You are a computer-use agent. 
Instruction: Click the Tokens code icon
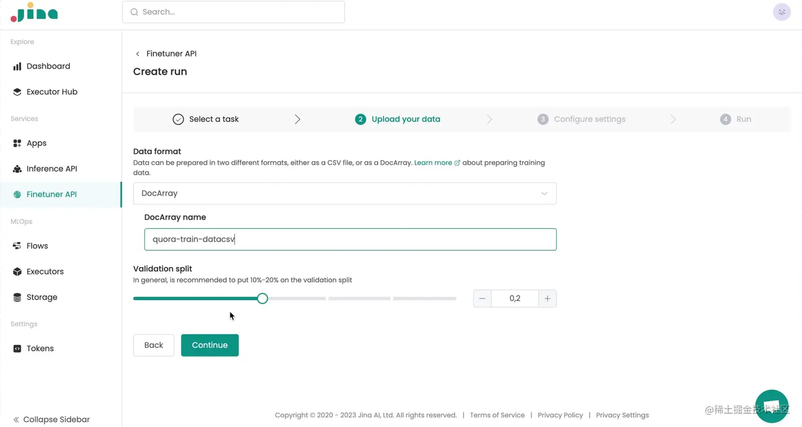coord(17,349)
